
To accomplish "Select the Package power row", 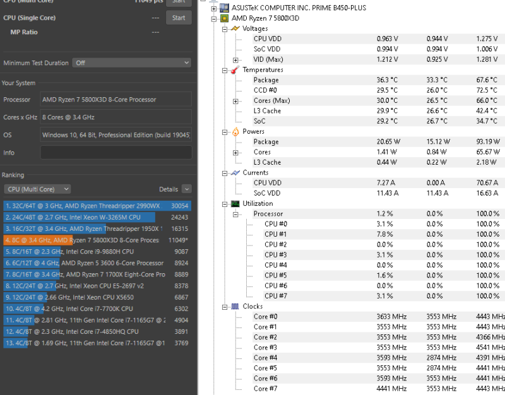I will [379, 142].
